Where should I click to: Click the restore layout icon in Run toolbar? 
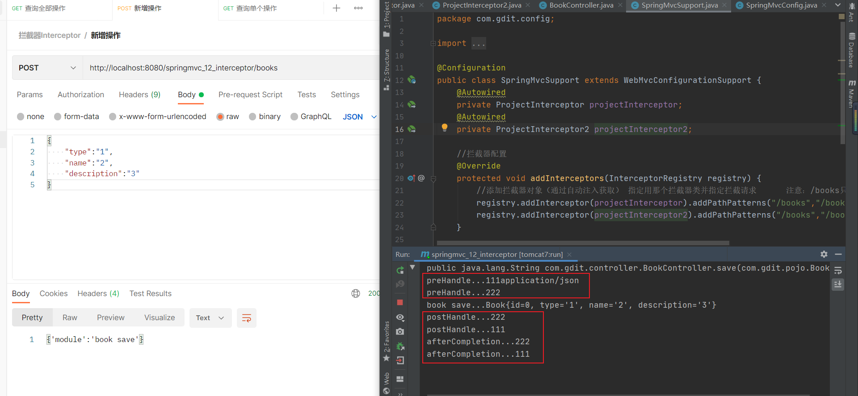pyautogui.click(x=400, y=379)
